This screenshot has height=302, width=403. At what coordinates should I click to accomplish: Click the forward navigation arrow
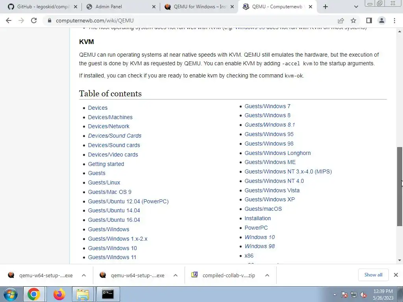21,20
